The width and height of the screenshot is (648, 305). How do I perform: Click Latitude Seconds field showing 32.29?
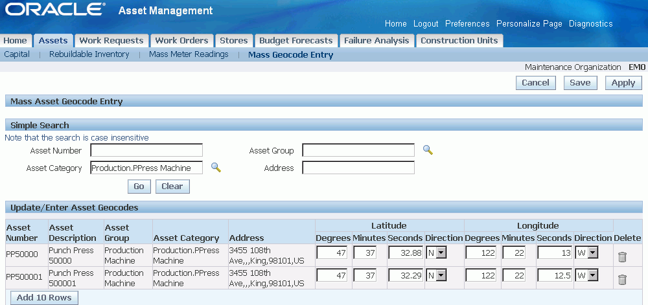click(x=406, y=276)
